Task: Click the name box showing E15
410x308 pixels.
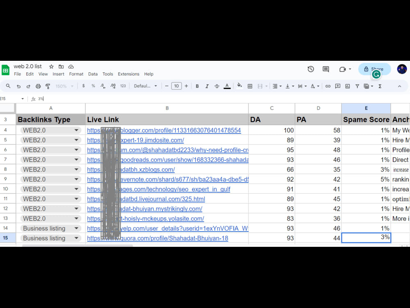Action: coord(12,99)
